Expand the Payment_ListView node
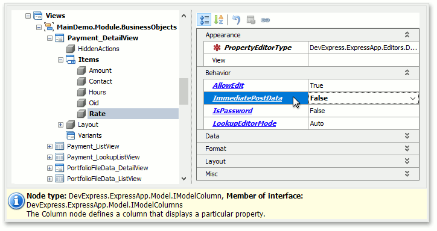This screenshot has width=437, height=231. 49,146
